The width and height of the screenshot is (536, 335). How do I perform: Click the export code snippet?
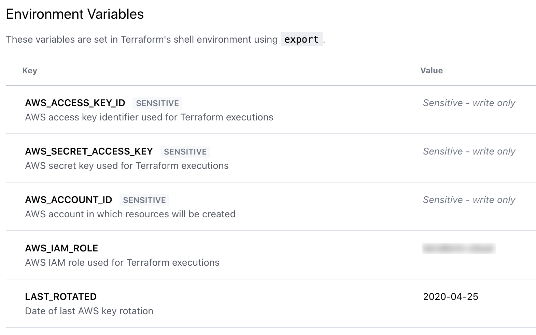(301, 40)
